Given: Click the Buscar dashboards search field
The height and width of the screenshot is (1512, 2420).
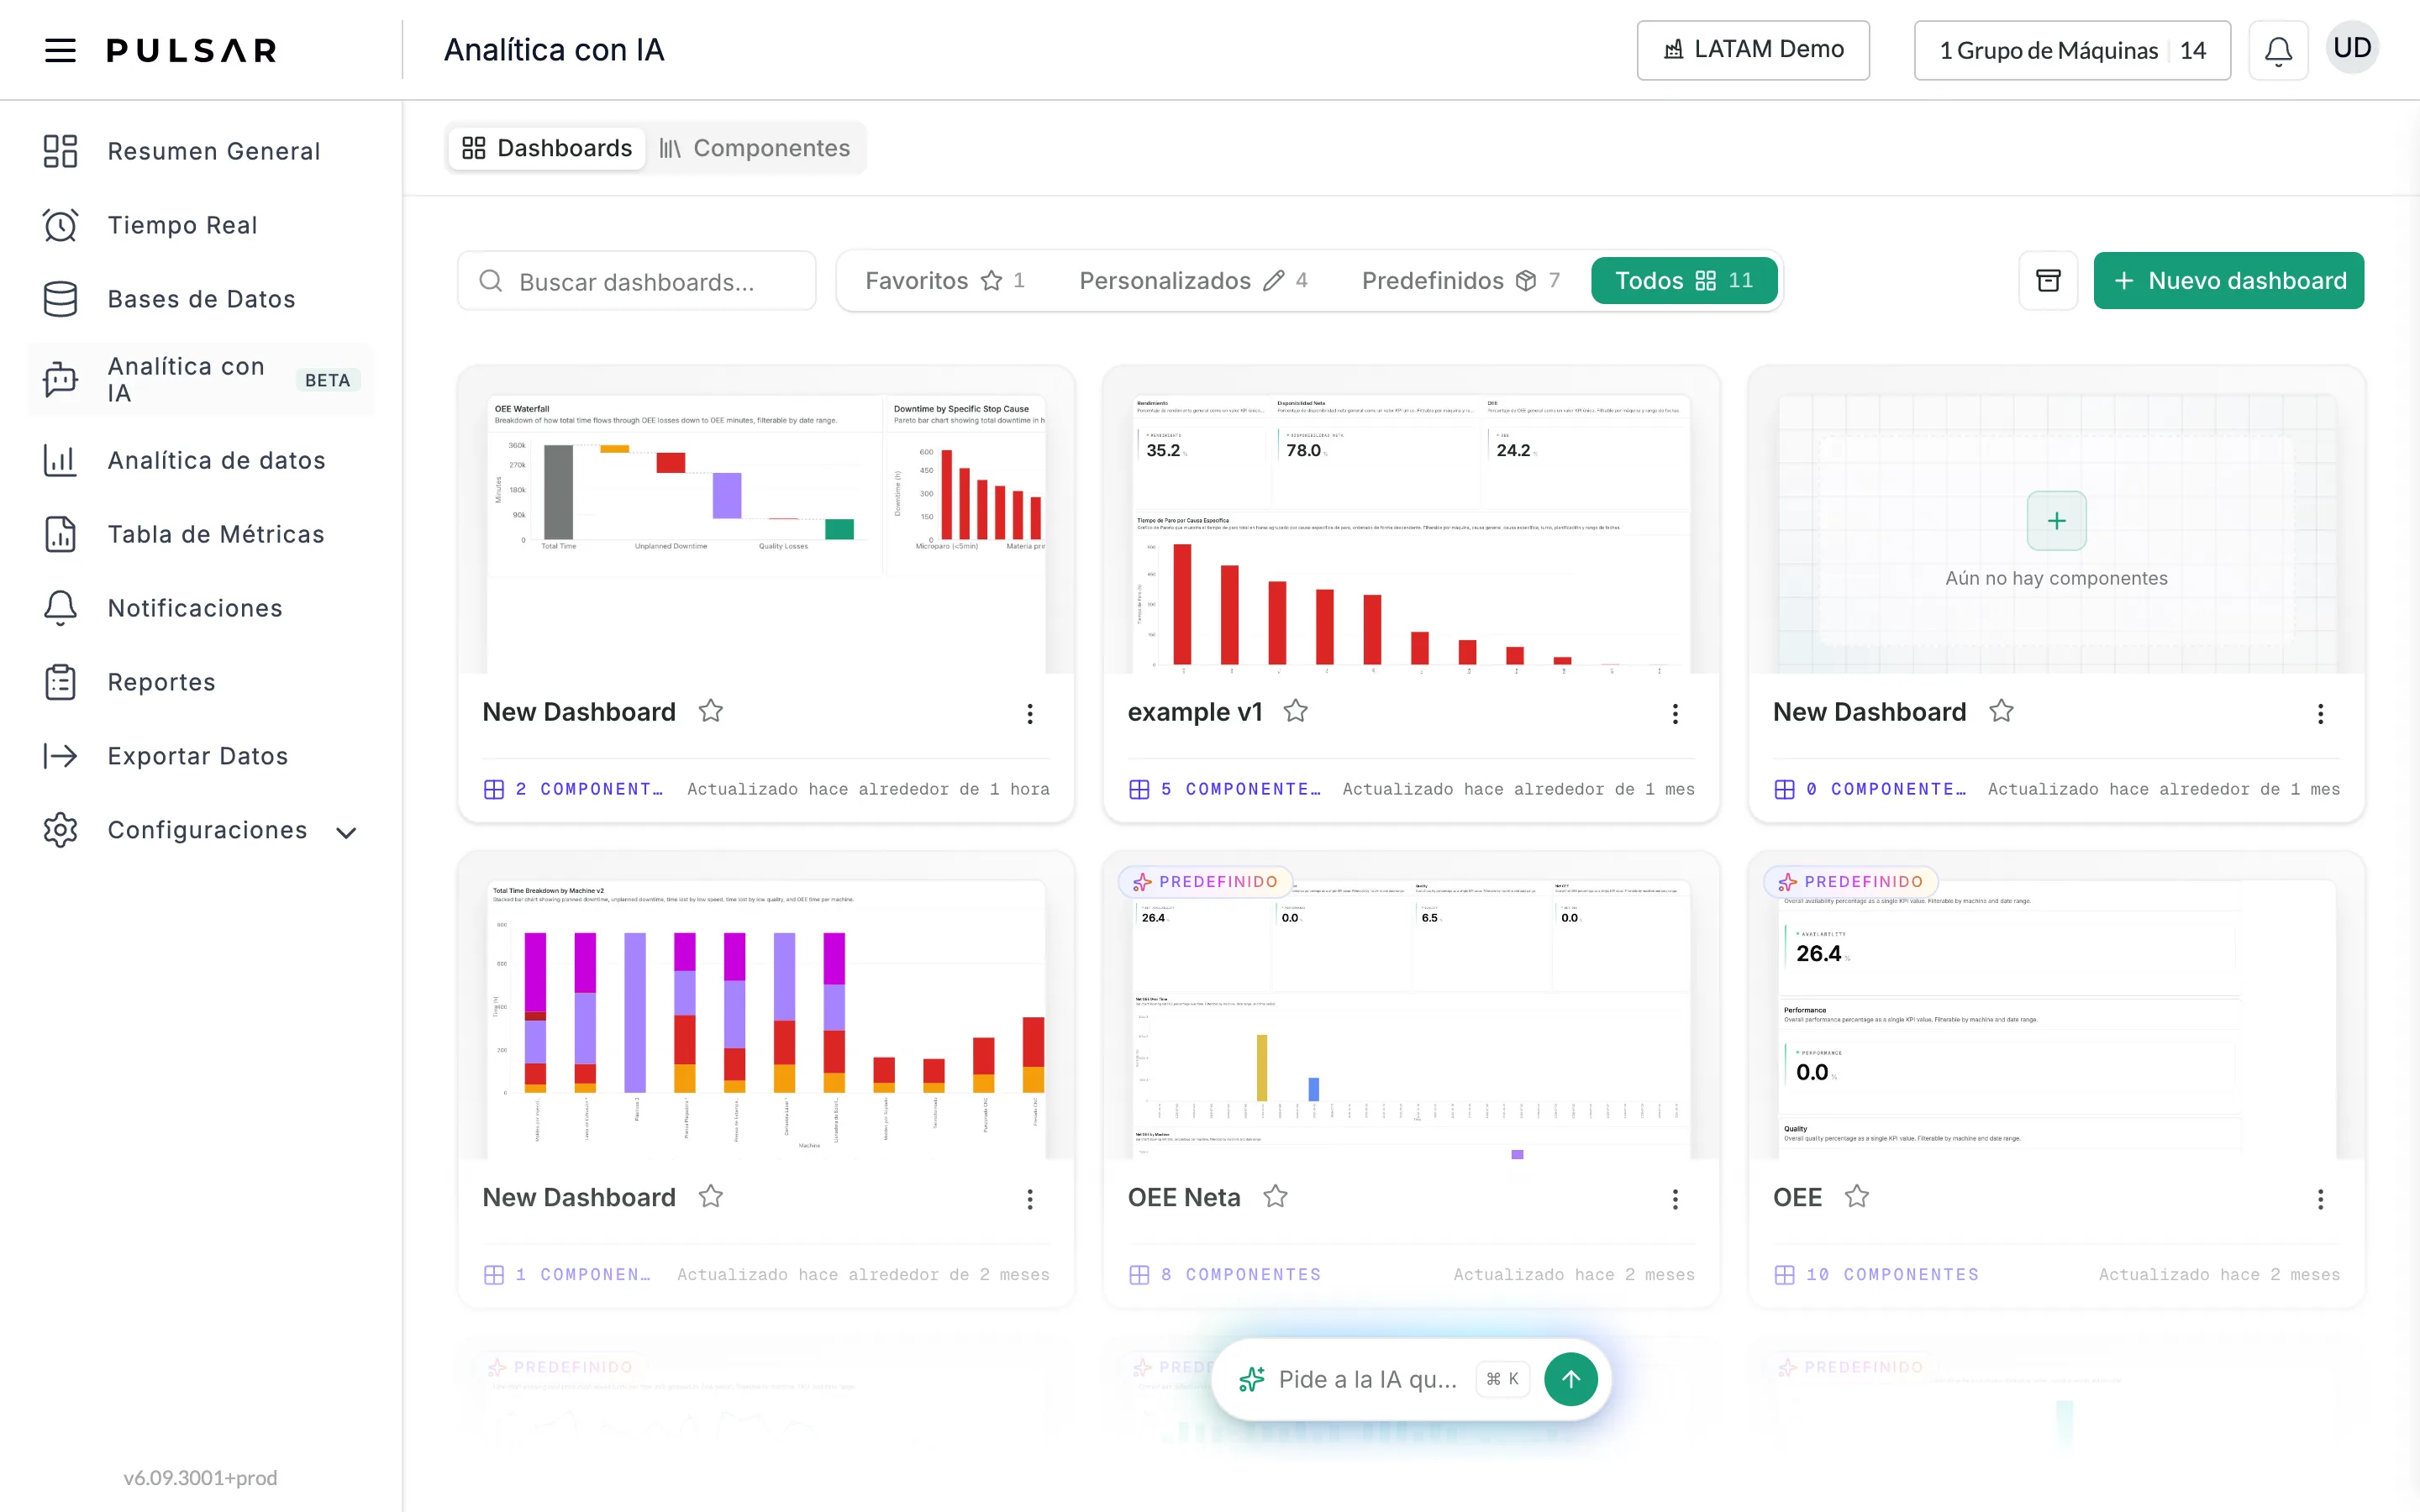Looking at the screenshot, I should click(637, 281).
